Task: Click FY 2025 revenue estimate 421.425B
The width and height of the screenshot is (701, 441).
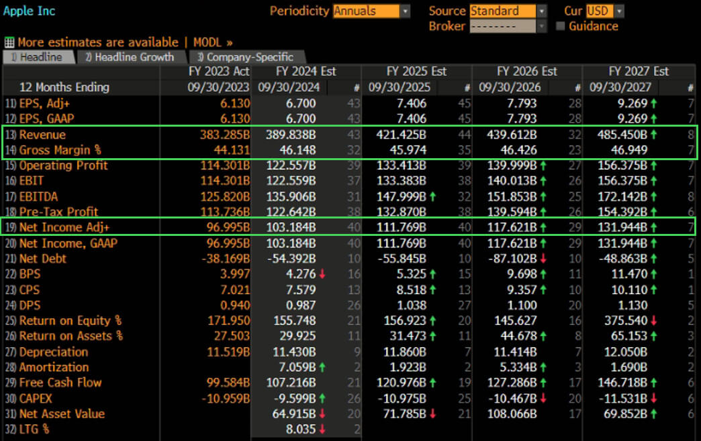Action: (x=401, y=135)
